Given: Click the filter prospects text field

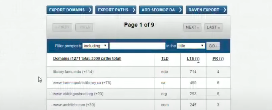Looking at the screenshot, I should coord(138,46).
